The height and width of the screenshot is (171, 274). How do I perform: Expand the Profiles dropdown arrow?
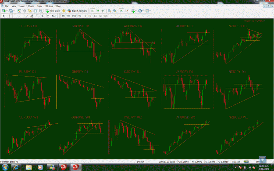click(14, 11)
